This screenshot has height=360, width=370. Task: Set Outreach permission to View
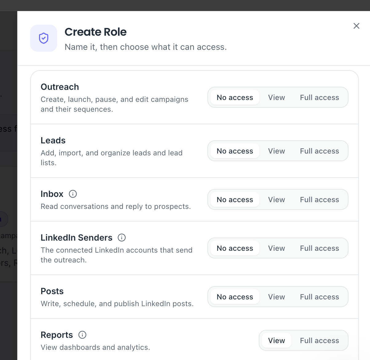pos(277,98)
